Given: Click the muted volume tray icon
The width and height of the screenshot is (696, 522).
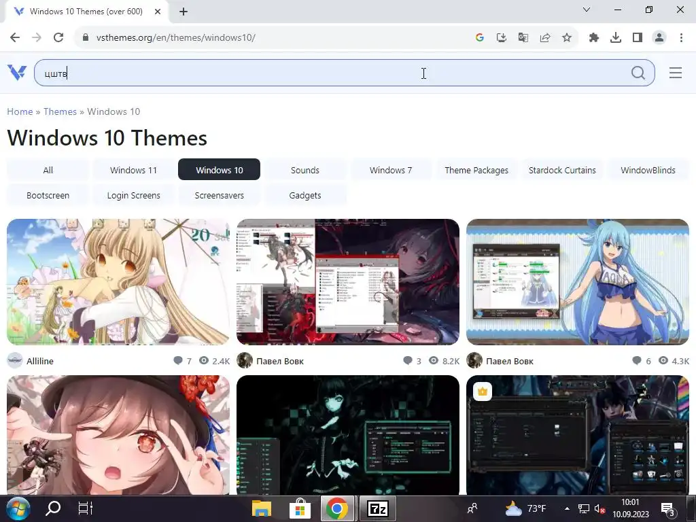Looking at the screenshot, I should (599, 508).
